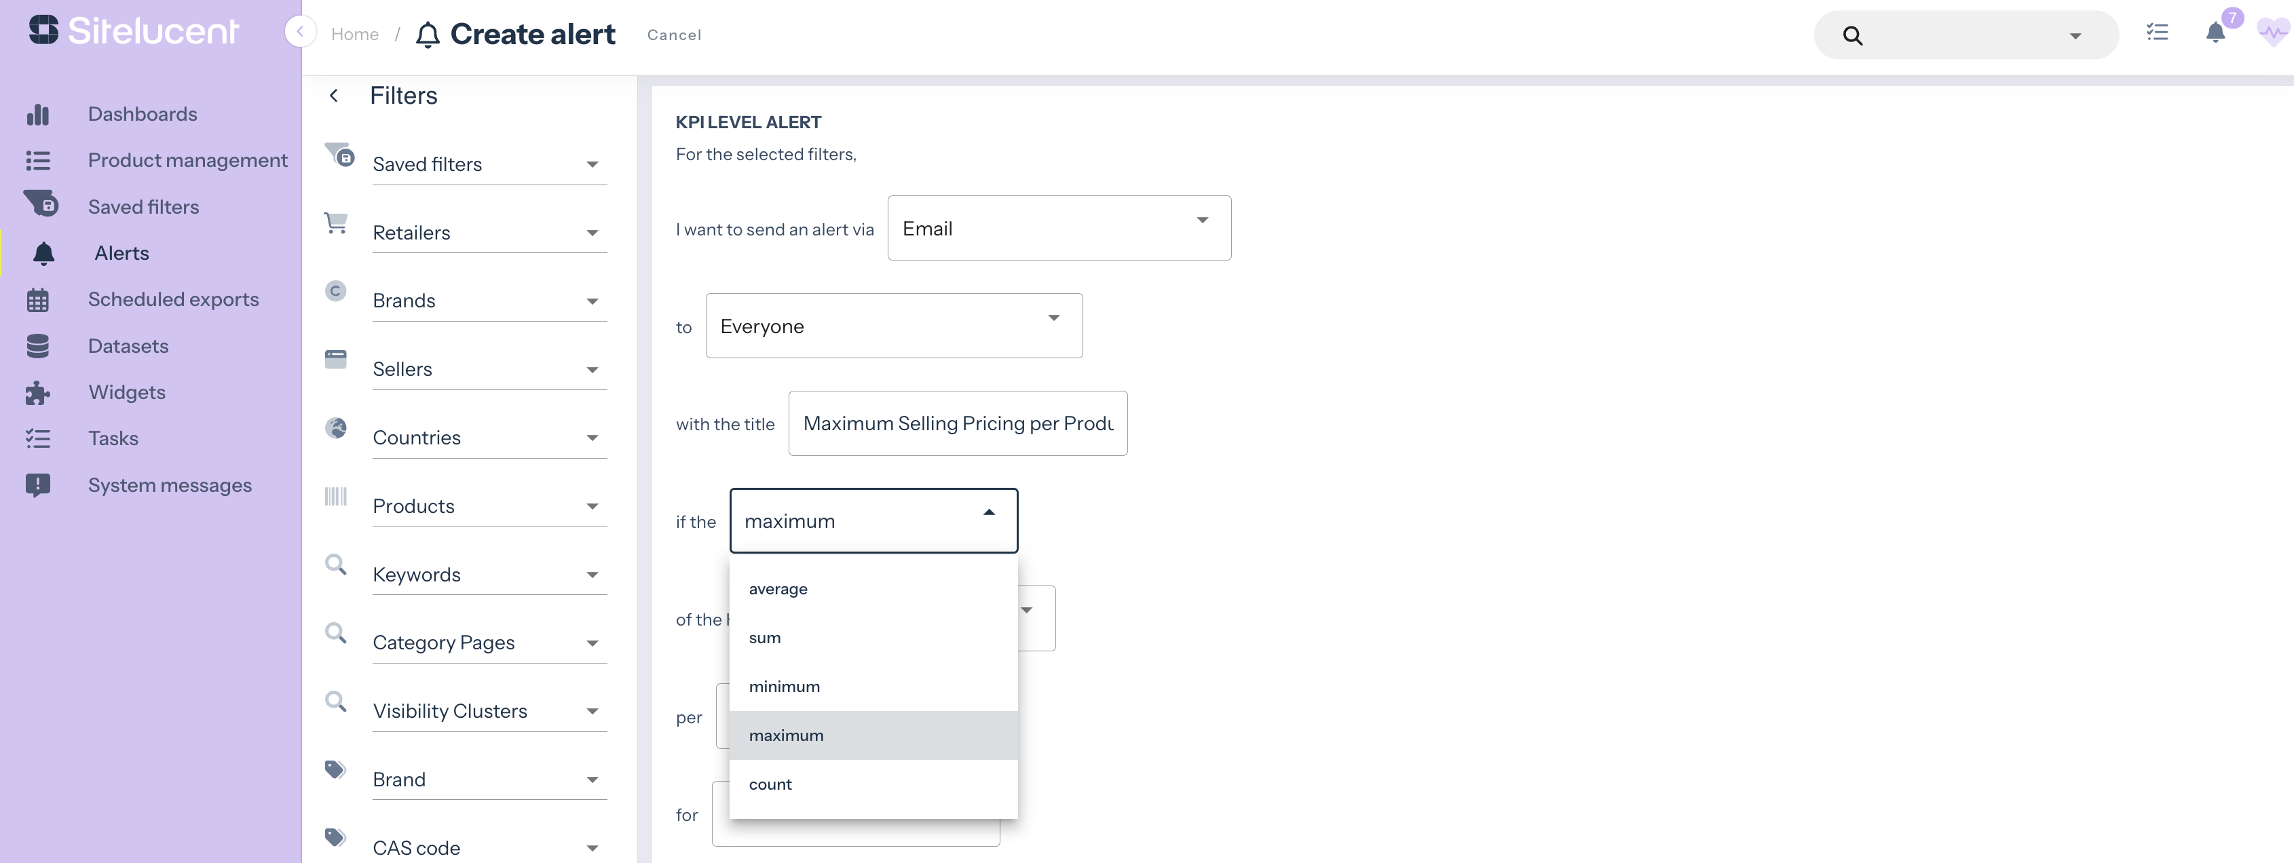The height and width of the screenshot is (863, 2294).
Task: Open the Email alert method dropdown
Action: (x=1059, y=229)
